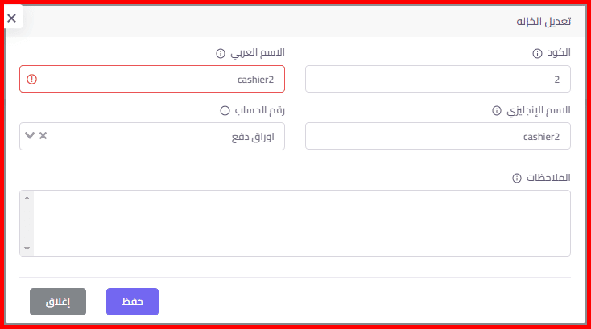Focus the الكود field containing 2
Viewport: 591px width, 329px height.
click(437, 80)
